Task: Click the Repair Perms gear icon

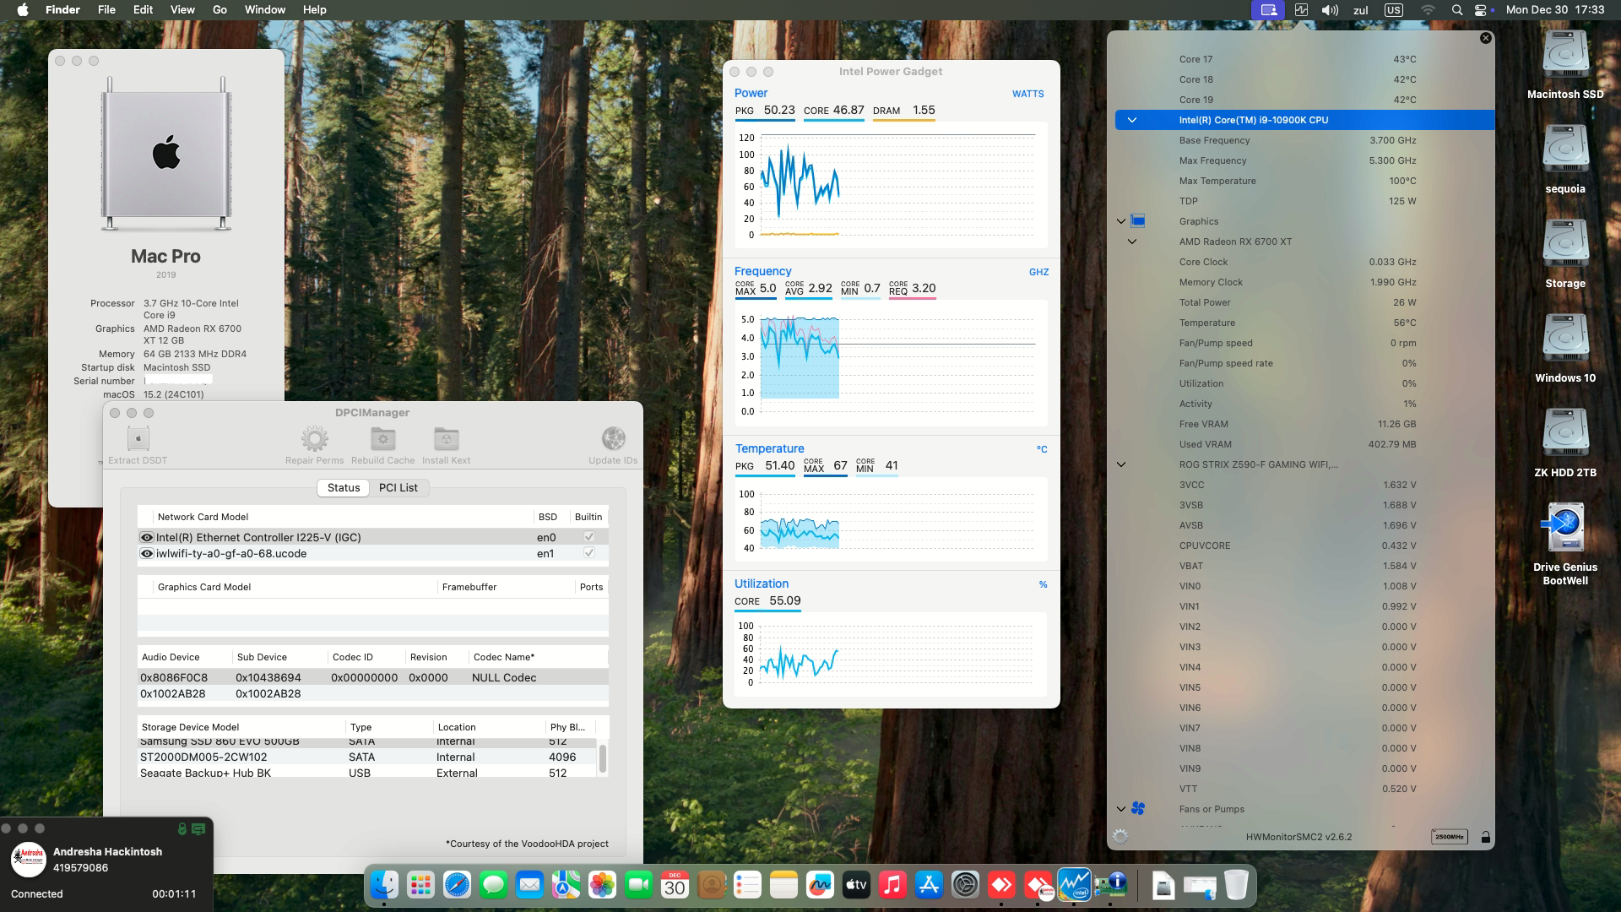Action: click(315, 438)
